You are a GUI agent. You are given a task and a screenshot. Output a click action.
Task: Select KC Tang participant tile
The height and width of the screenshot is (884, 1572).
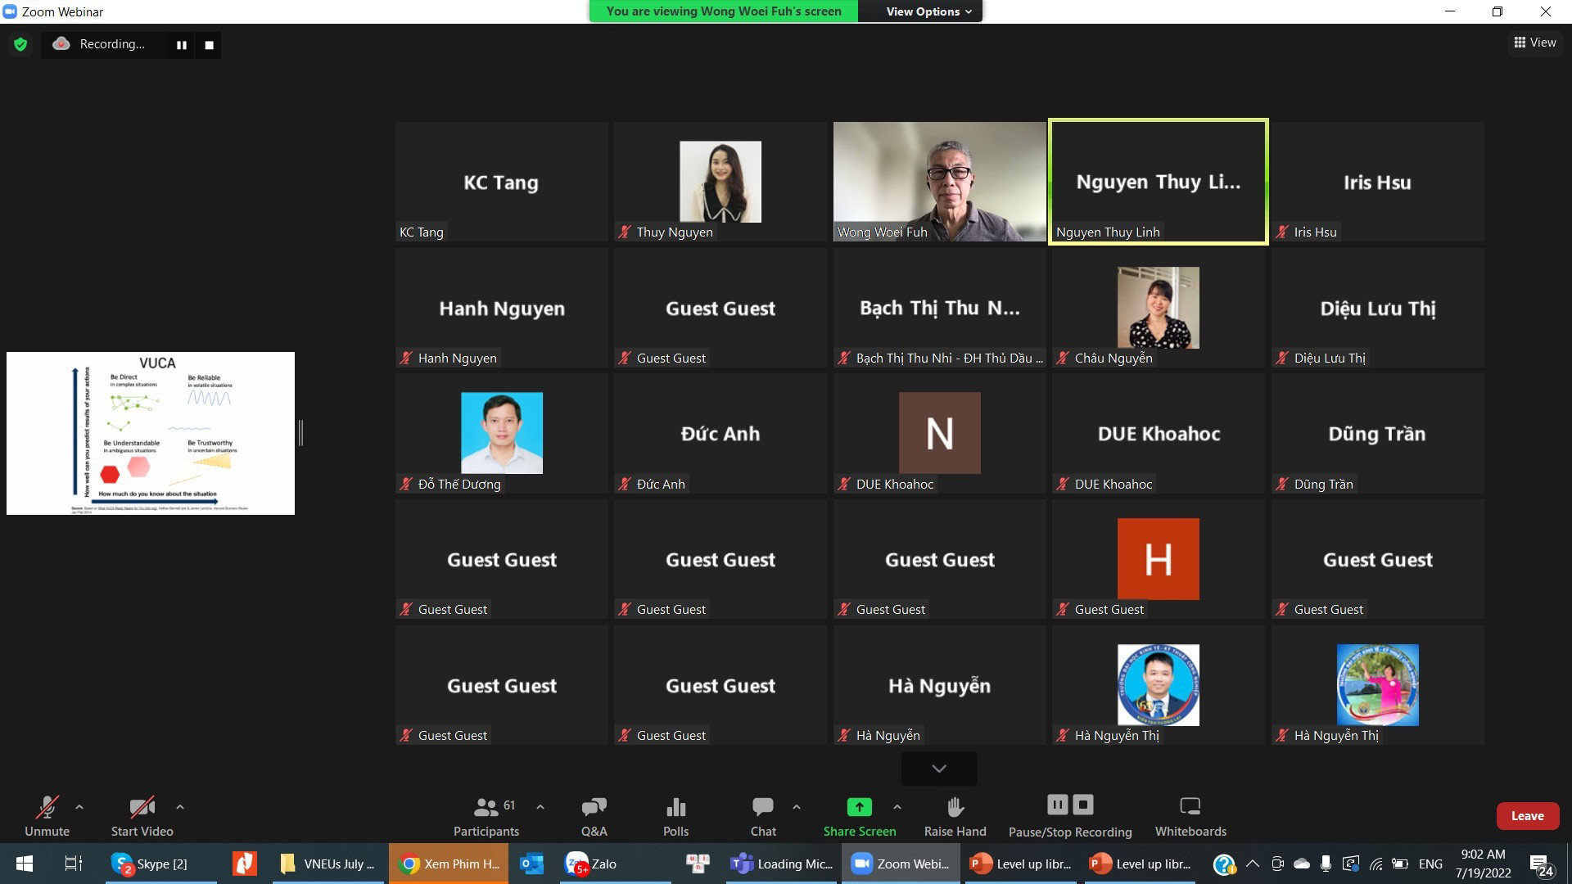click(501, 182)
